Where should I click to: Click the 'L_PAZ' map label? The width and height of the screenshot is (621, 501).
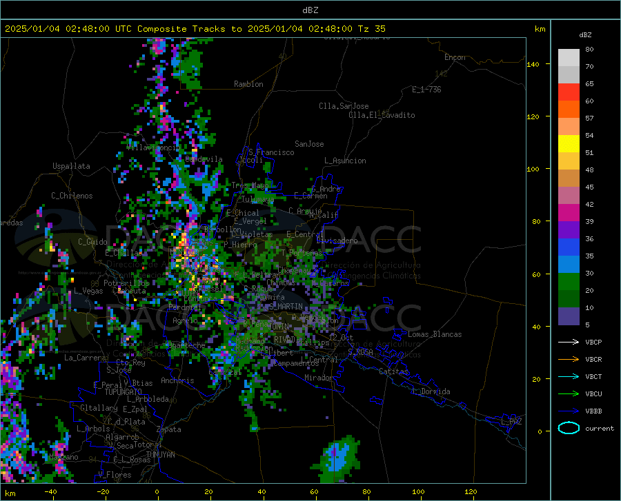click(511, 422)
